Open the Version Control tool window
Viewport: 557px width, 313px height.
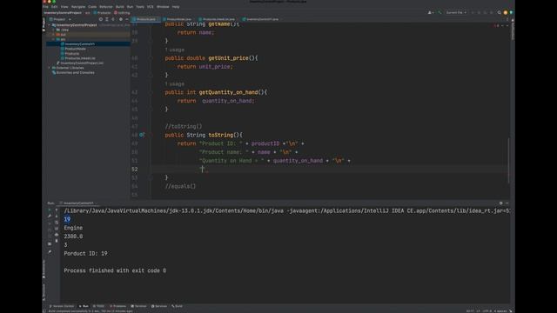[x=62, y=306]
